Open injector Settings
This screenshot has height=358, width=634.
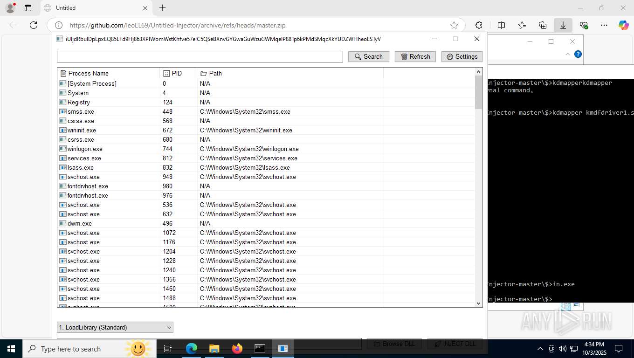pos(462,56)
